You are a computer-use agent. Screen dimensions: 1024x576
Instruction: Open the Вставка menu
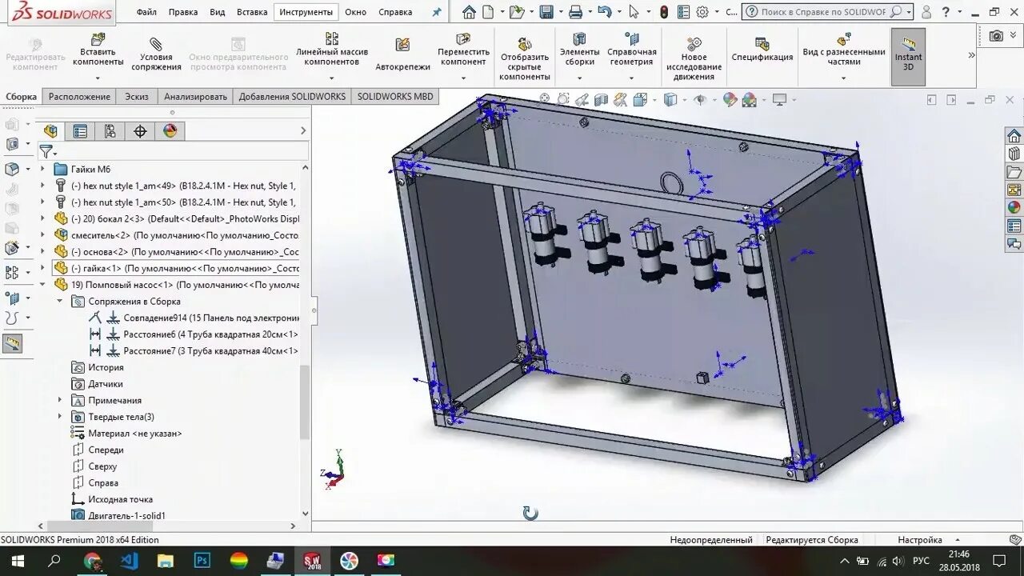(x=252, y=12)
